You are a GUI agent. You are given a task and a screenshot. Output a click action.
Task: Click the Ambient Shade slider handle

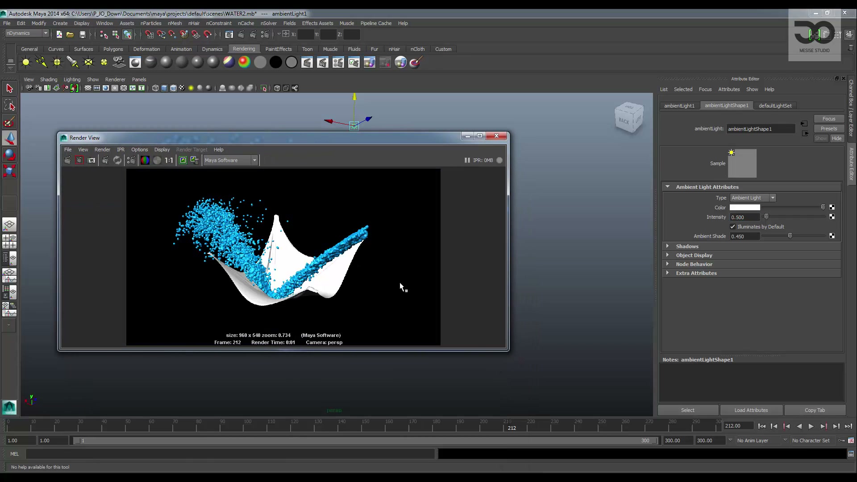(790, 236)
